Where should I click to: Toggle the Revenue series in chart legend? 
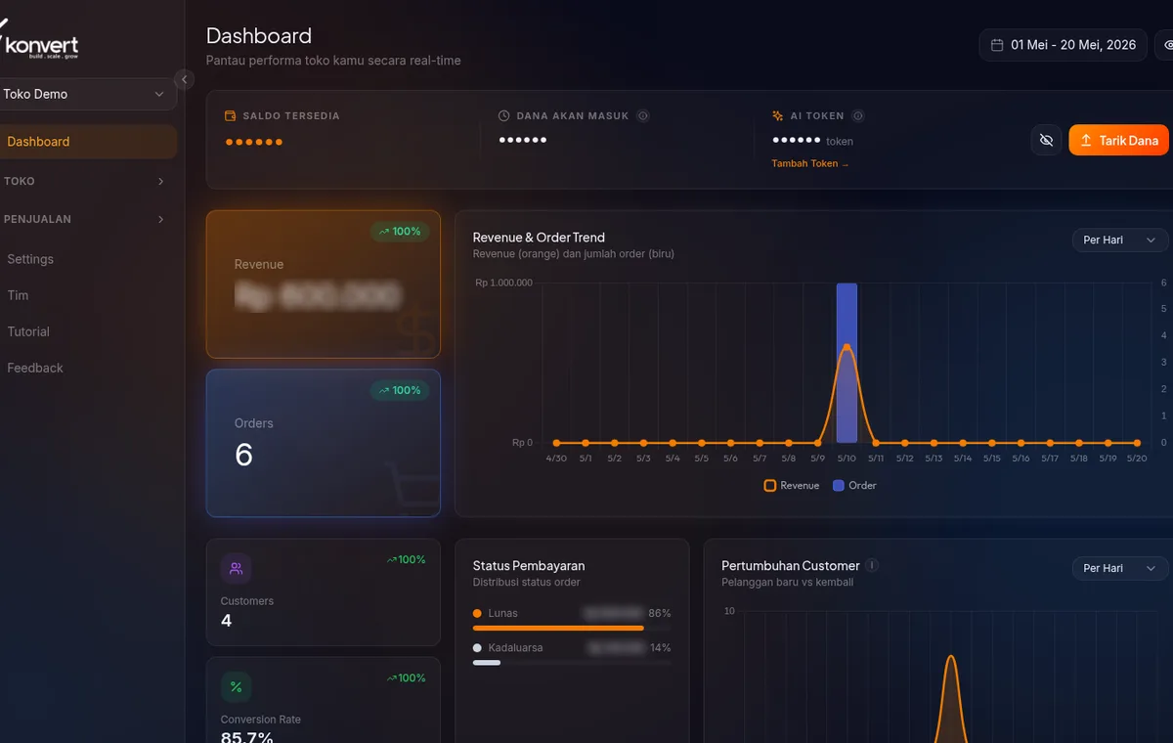792,486
